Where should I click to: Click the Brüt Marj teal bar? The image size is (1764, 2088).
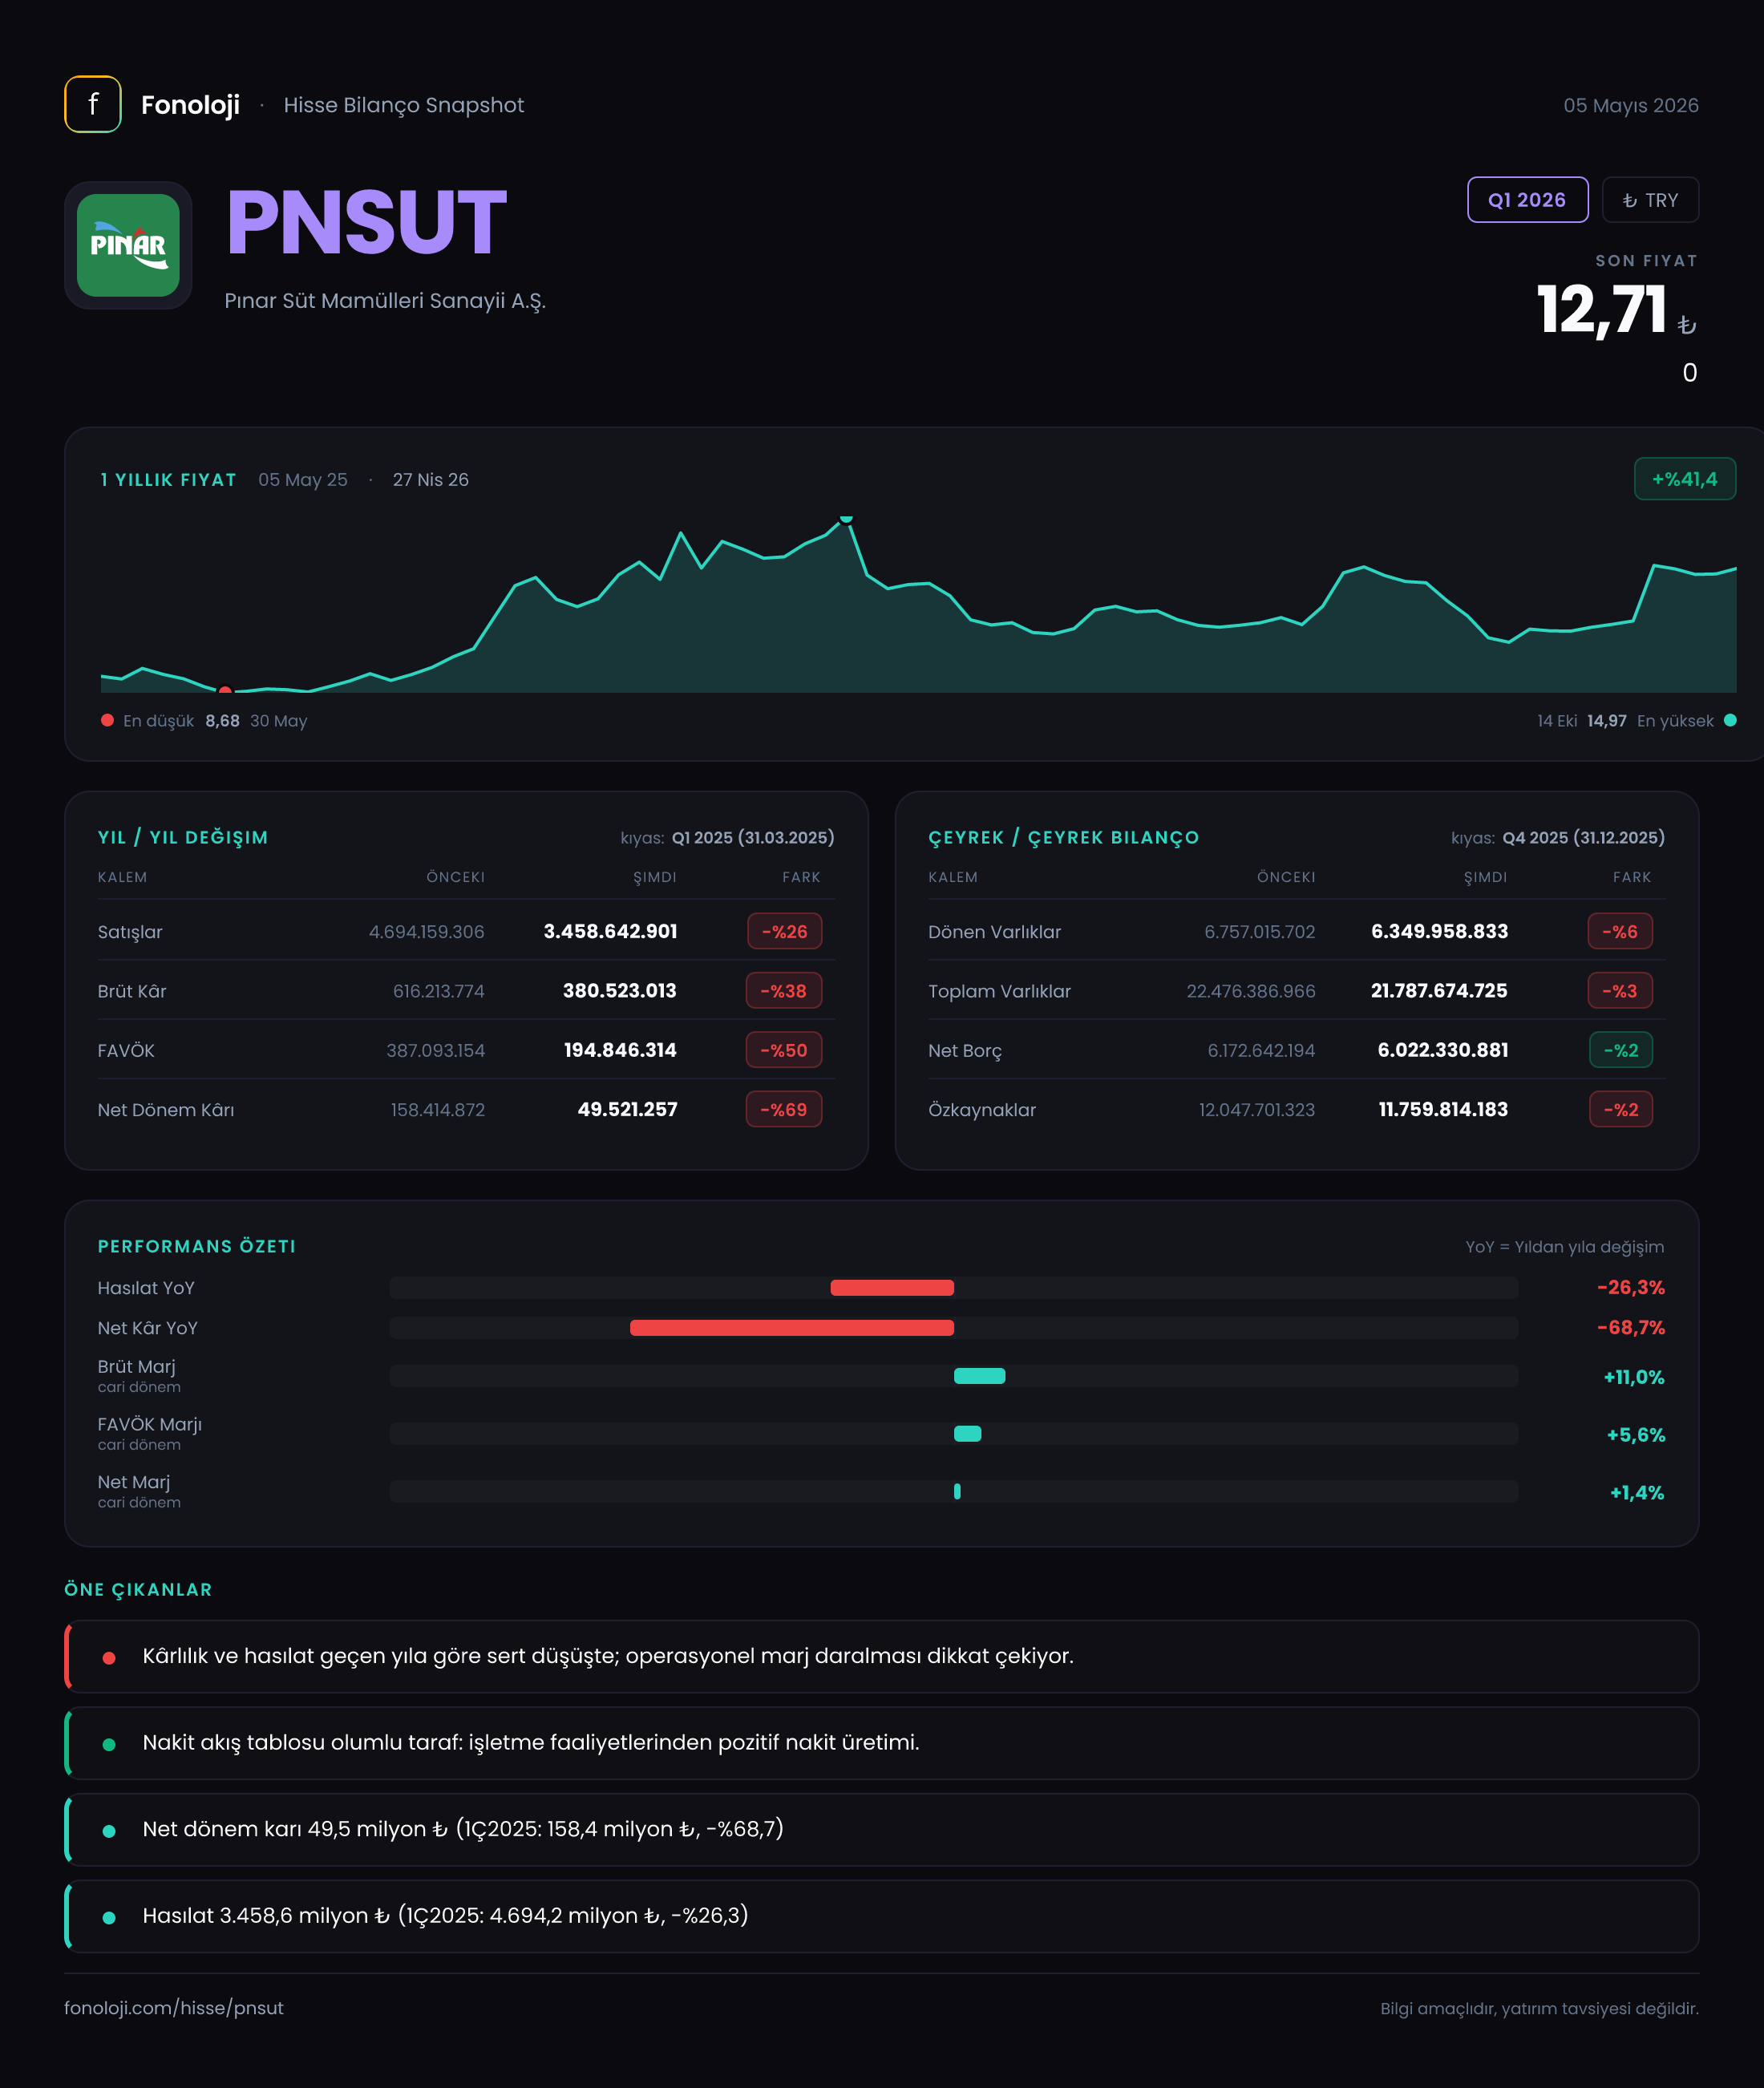(980, 1376)
